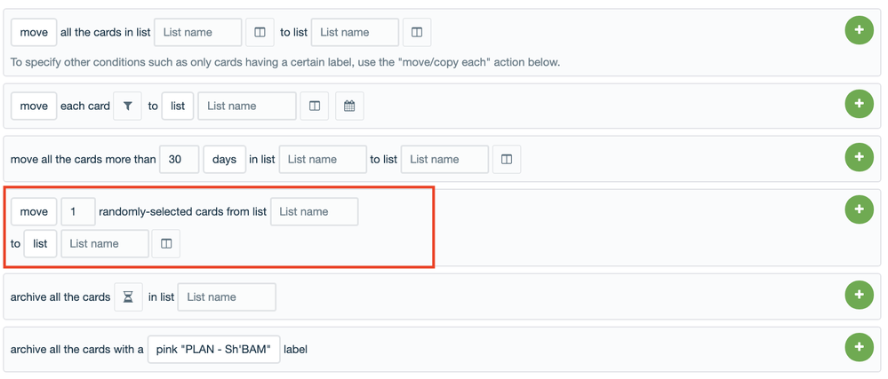This screenshot has height=379, width=888.
Task: Add the randomly-selected cards move action
Action: [x=860, y=209]
